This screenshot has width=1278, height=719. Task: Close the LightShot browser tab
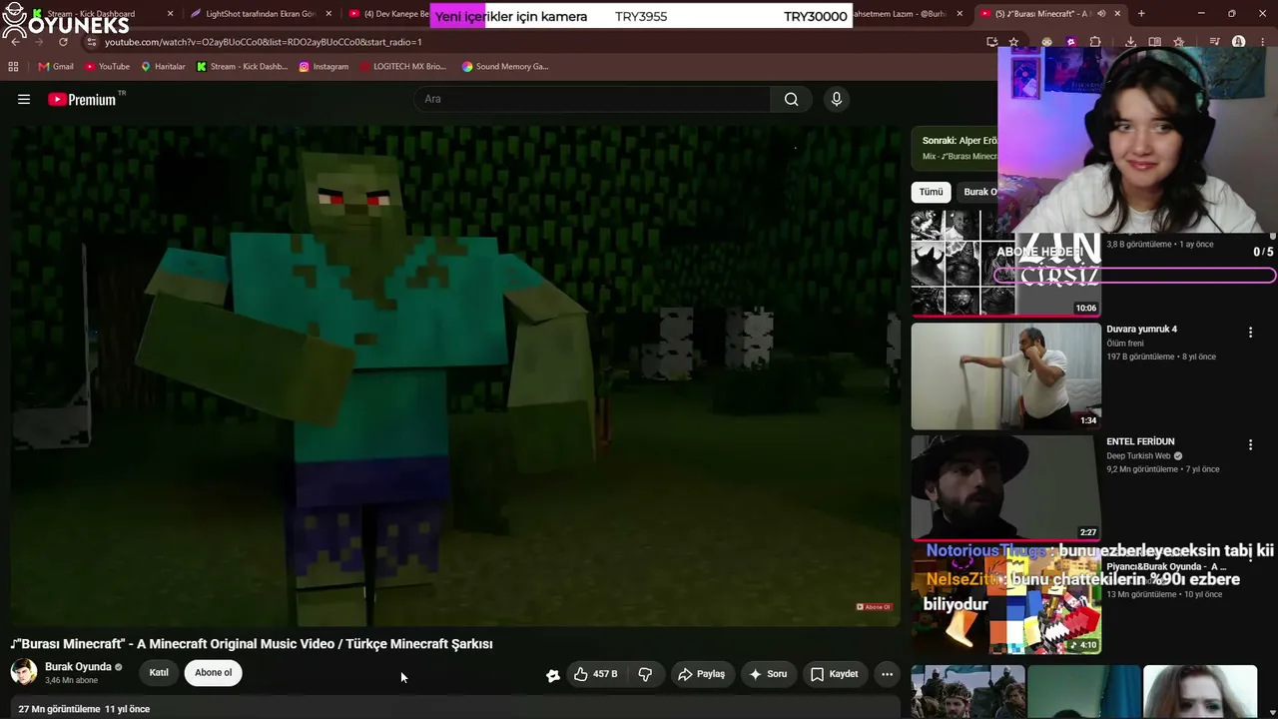(328, 14)
